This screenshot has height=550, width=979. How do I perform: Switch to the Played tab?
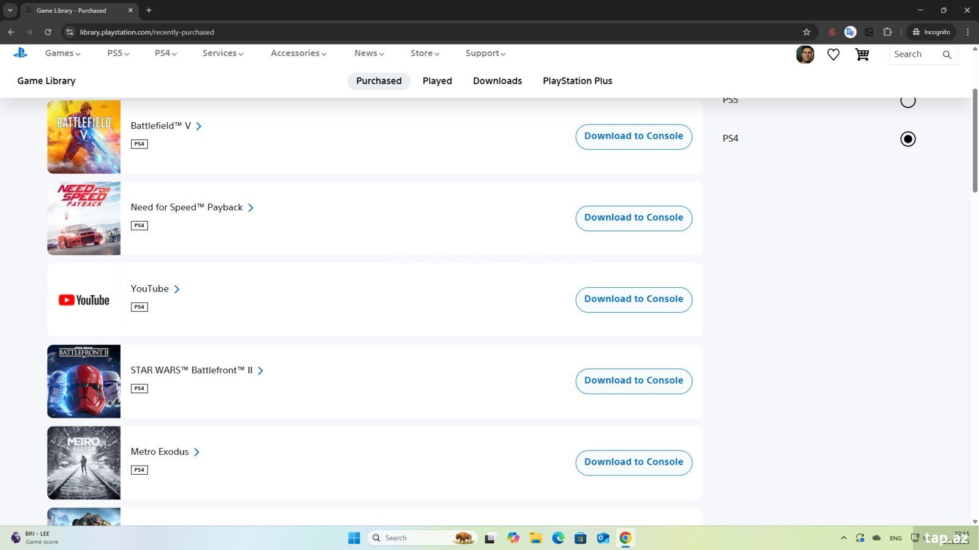[x=437, y=81]
